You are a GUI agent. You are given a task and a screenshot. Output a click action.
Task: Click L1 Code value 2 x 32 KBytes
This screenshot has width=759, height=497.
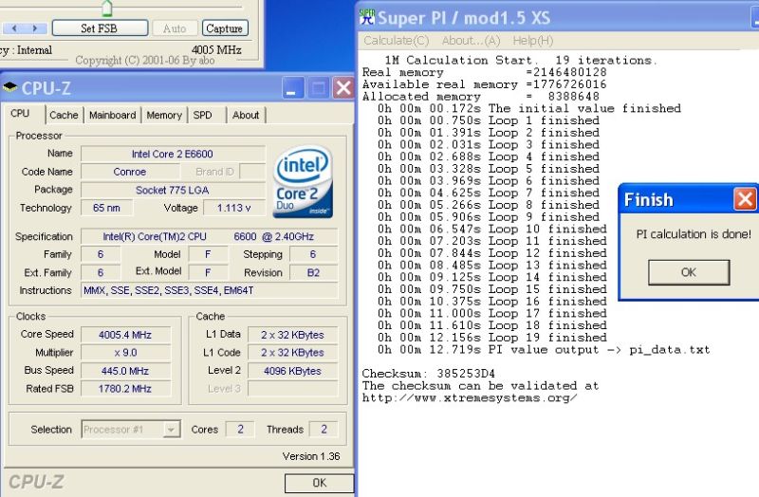pos(292,353)
